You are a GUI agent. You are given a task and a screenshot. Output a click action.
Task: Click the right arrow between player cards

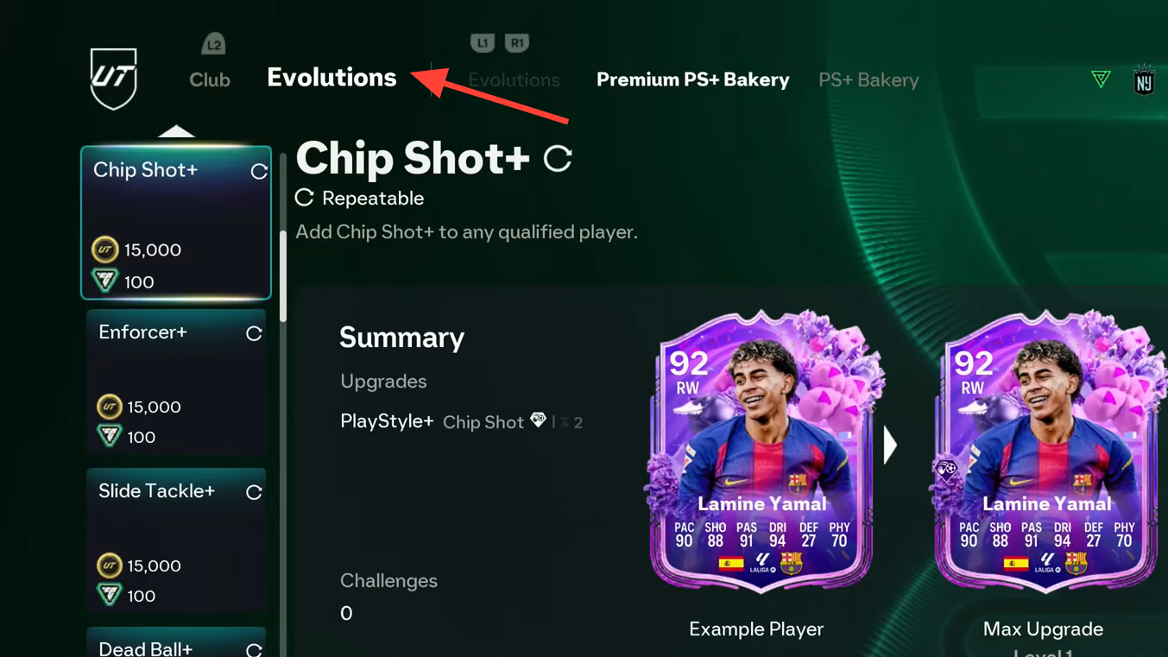coord(890,445)
